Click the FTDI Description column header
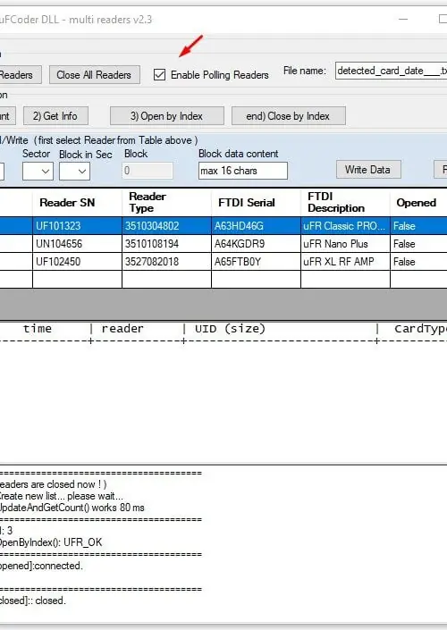Viewport: 447px width, 630px height. point(345,203)
